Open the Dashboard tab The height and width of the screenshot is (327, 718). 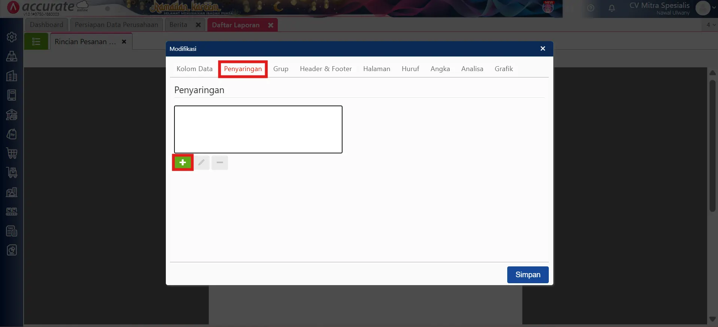(x=47, y=25)
